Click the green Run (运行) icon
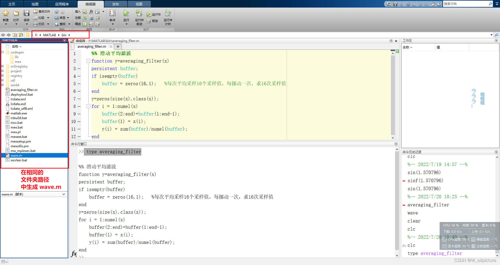500x265 pixels. (x=126, y=13)
